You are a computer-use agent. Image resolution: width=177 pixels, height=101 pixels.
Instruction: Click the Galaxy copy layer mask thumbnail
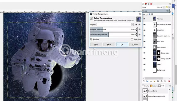[x=158, y=53]
